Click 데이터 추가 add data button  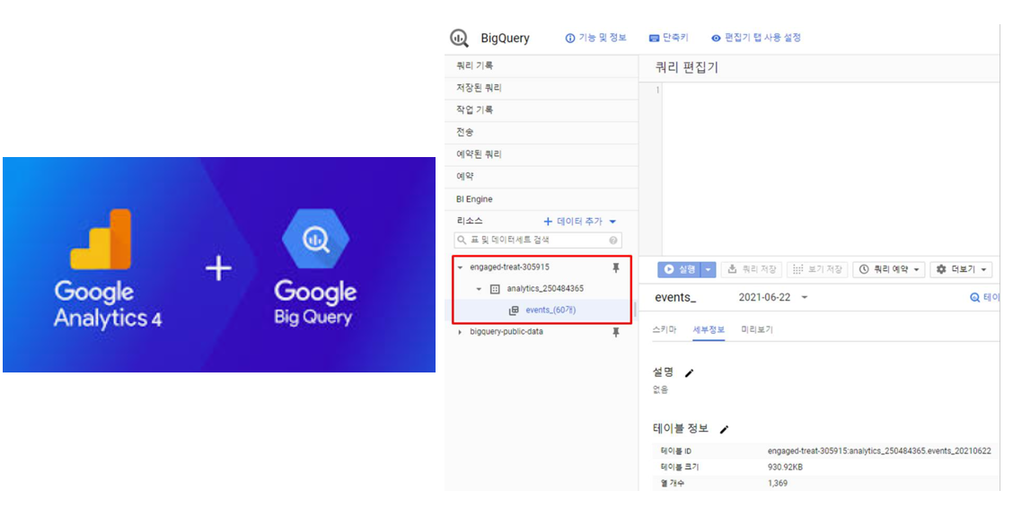pos(579,222)
